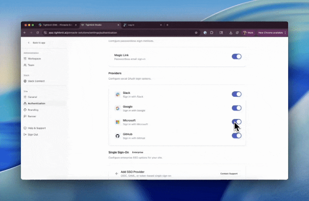This screenshot has width=309, height=201.
Task: Click the Slack logo in Providers
Action: (118, 95)
